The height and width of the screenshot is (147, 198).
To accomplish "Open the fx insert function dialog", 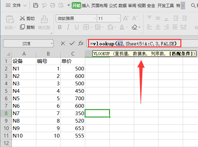I will (81, 43).
